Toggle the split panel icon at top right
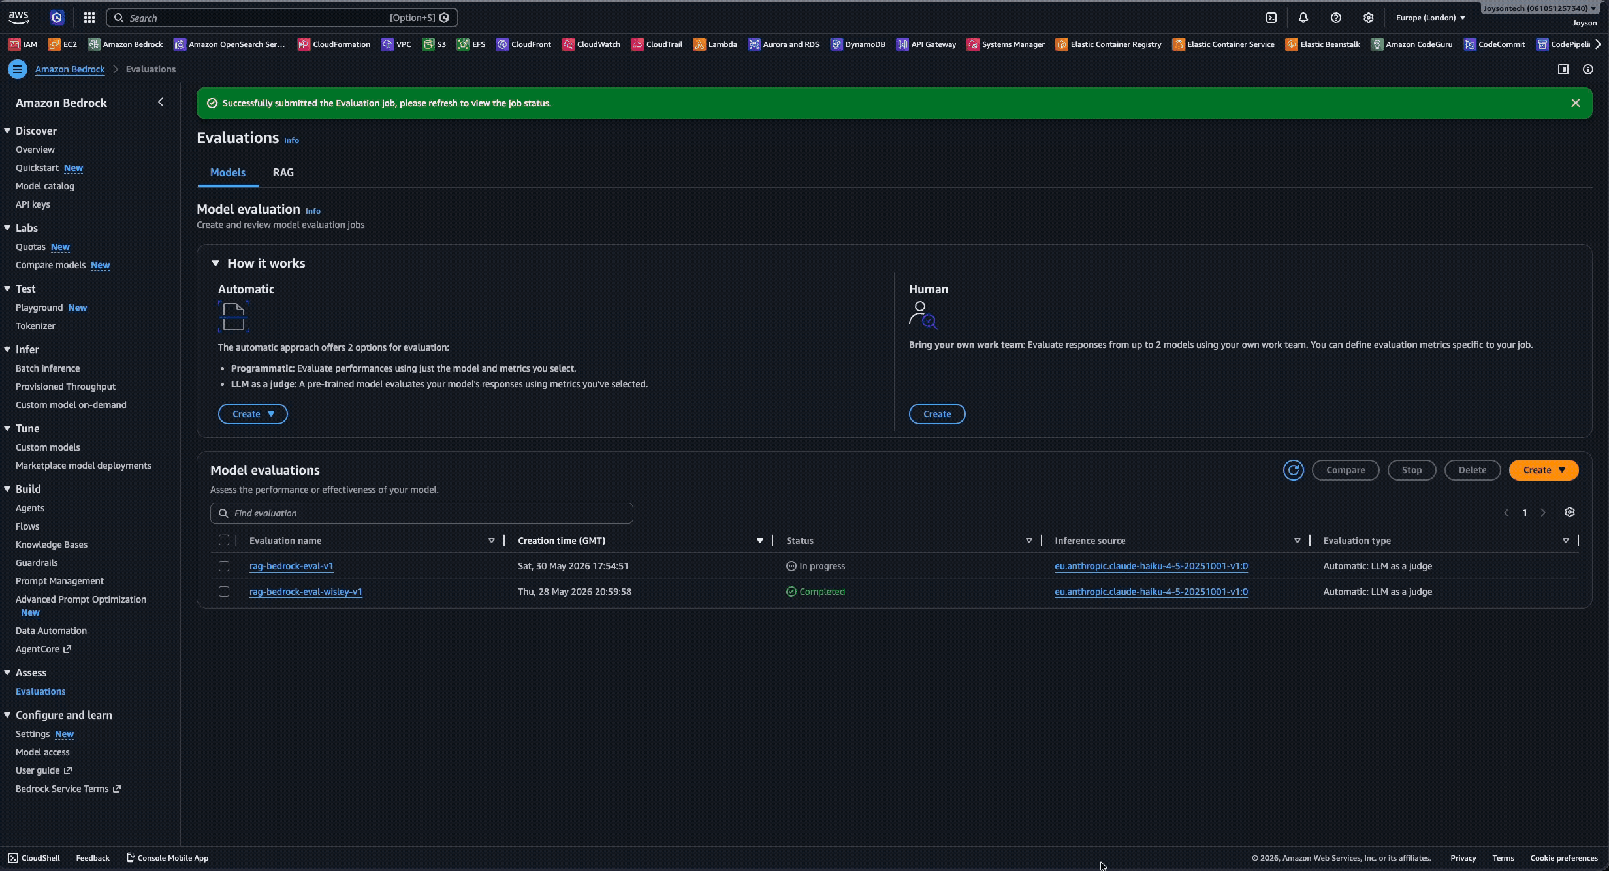This screenshot has height=871, width=1609. (1563, 69)
